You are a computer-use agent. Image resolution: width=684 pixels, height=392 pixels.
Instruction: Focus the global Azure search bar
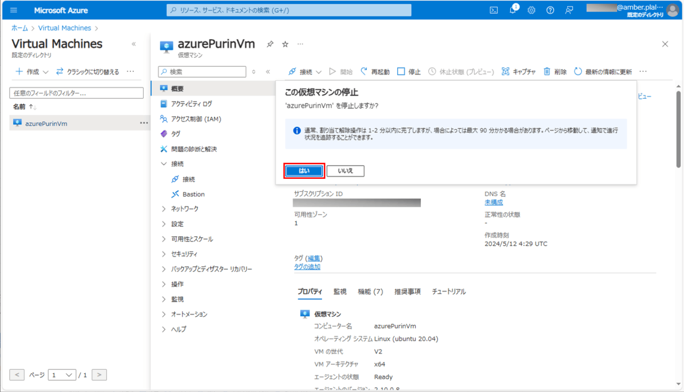[289, 10]
